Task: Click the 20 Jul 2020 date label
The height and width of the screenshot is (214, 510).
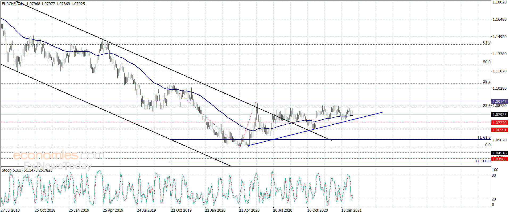Action: click(x=282, y=210)
